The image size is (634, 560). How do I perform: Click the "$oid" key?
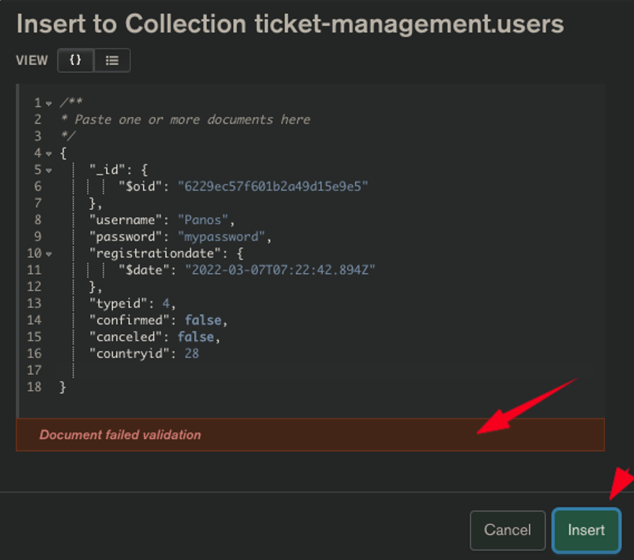pos(140,186)
